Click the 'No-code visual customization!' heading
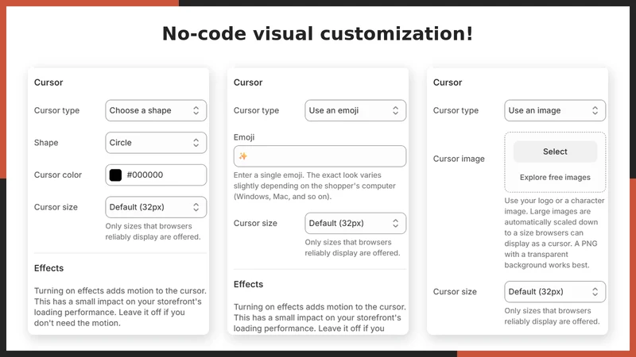This screenshot has height=357, width=636. click(317, 33)
